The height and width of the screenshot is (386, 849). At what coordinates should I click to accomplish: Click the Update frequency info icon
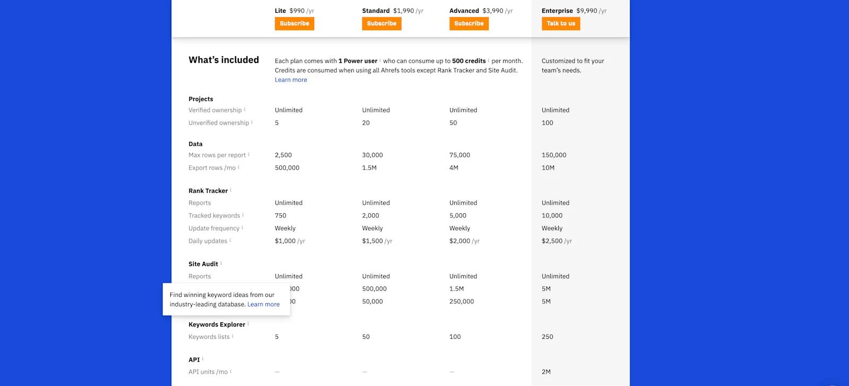pos(244,227)
